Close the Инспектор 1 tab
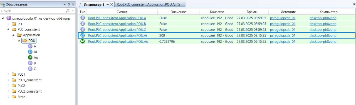The width and height of the screenshot is (356, 105). tap(112, 5)
